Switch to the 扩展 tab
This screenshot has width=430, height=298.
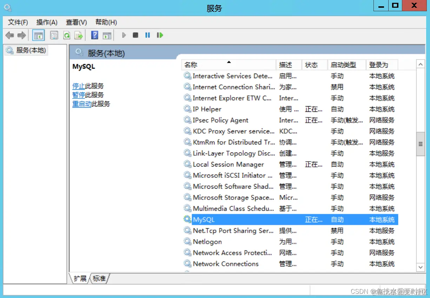[x=80, y=279]
